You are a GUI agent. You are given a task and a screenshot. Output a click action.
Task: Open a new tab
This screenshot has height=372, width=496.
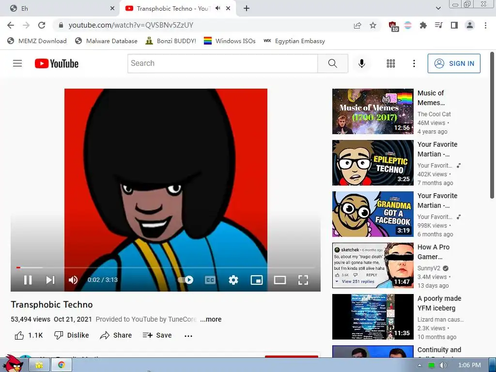coord(247,9)
